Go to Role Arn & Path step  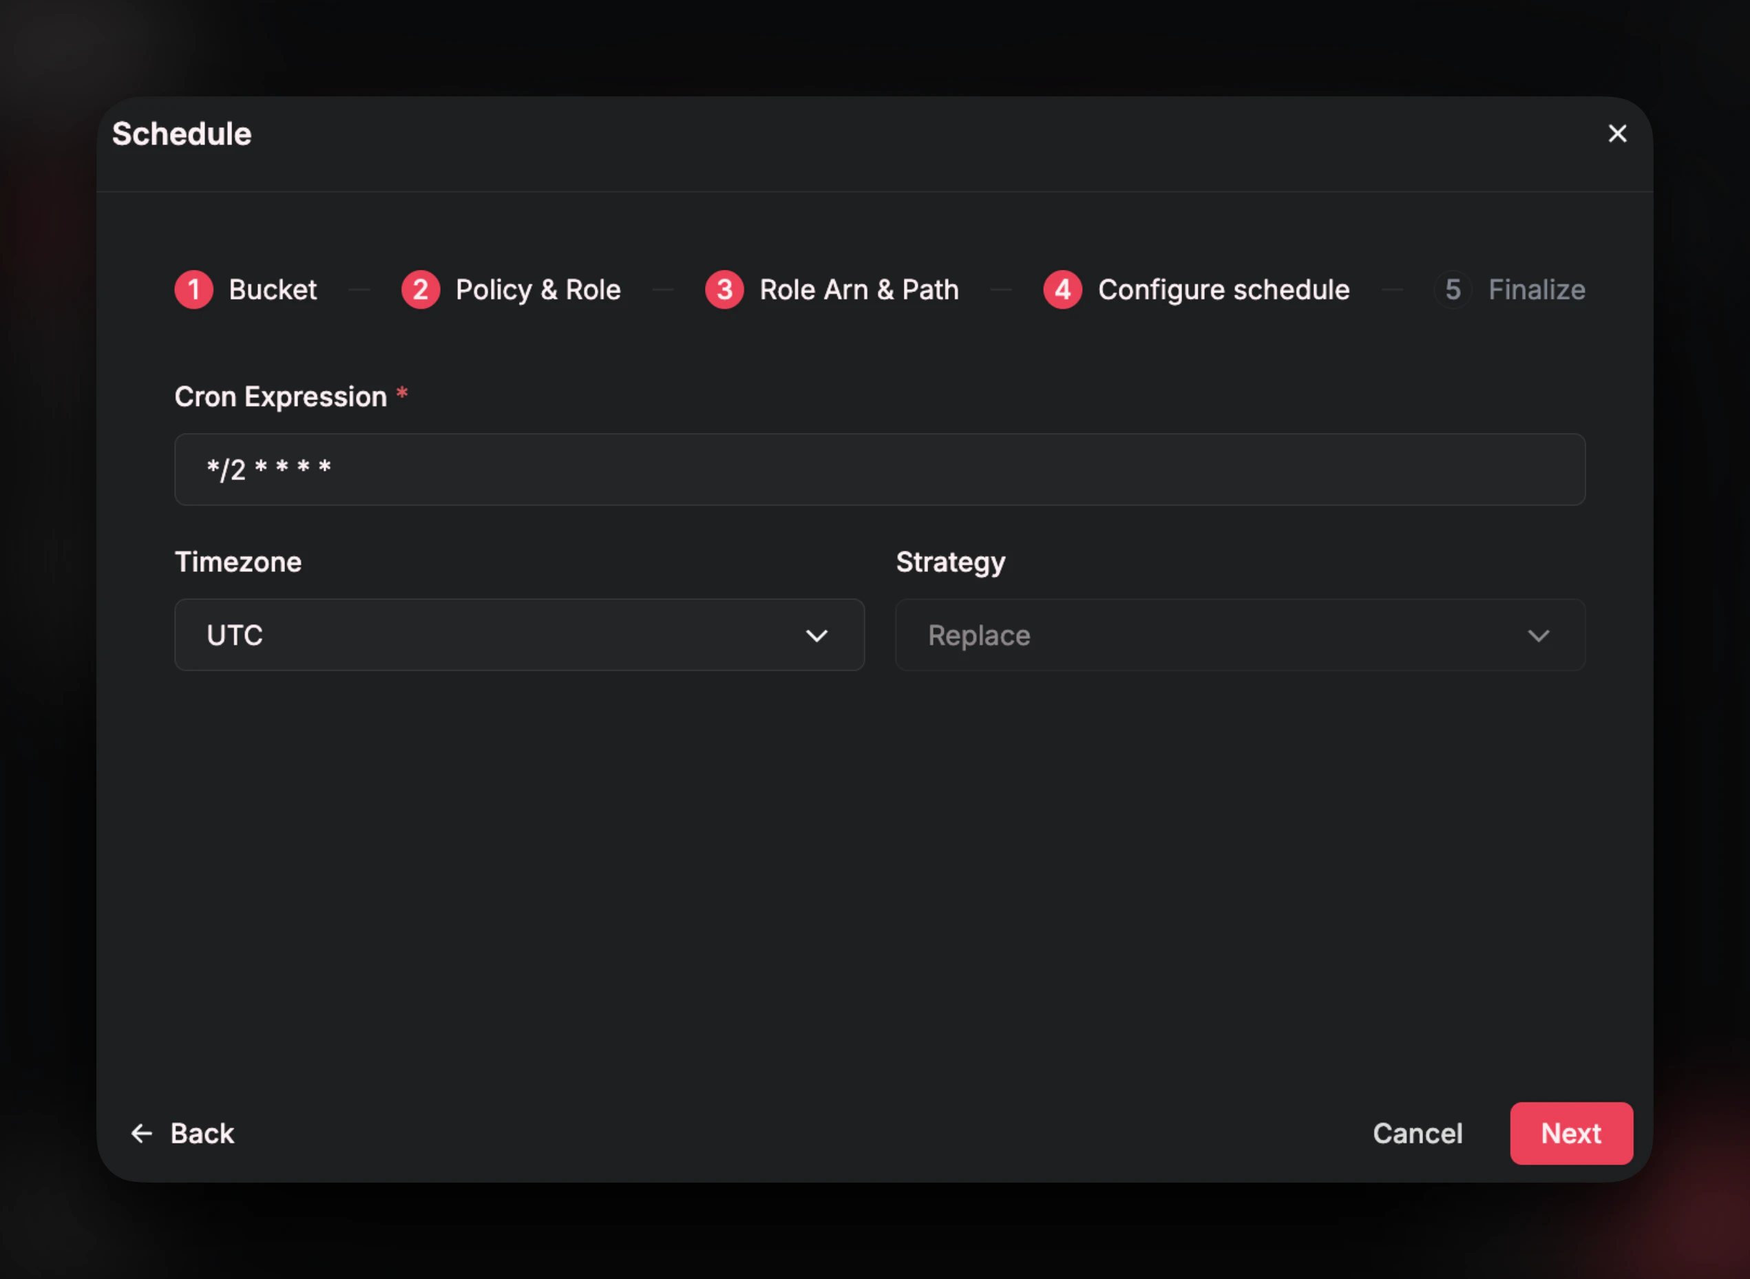pos(858,290)
